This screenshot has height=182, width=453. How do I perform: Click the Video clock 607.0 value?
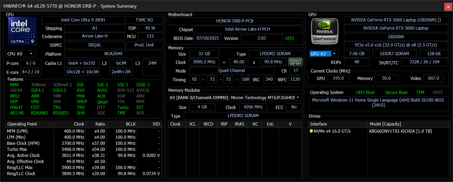point(434,79)
